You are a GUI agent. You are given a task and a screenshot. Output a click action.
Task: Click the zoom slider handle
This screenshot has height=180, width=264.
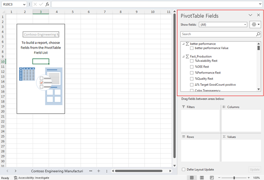[234, 177]
